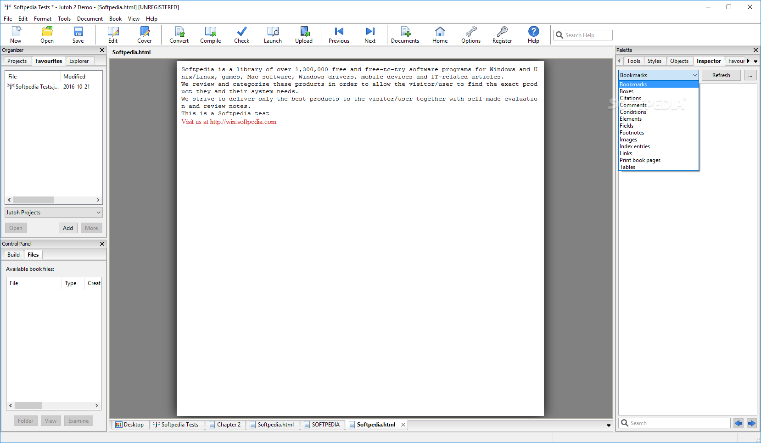Viewport: 761px width, 443px height.
Task: Click the Edit toolbar icon
Action: (x=113, y=35)
